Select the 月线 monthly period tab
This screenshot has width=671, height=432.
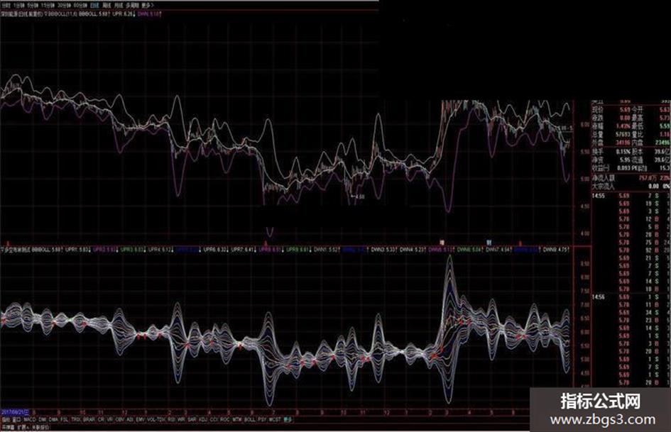[119, 5]
